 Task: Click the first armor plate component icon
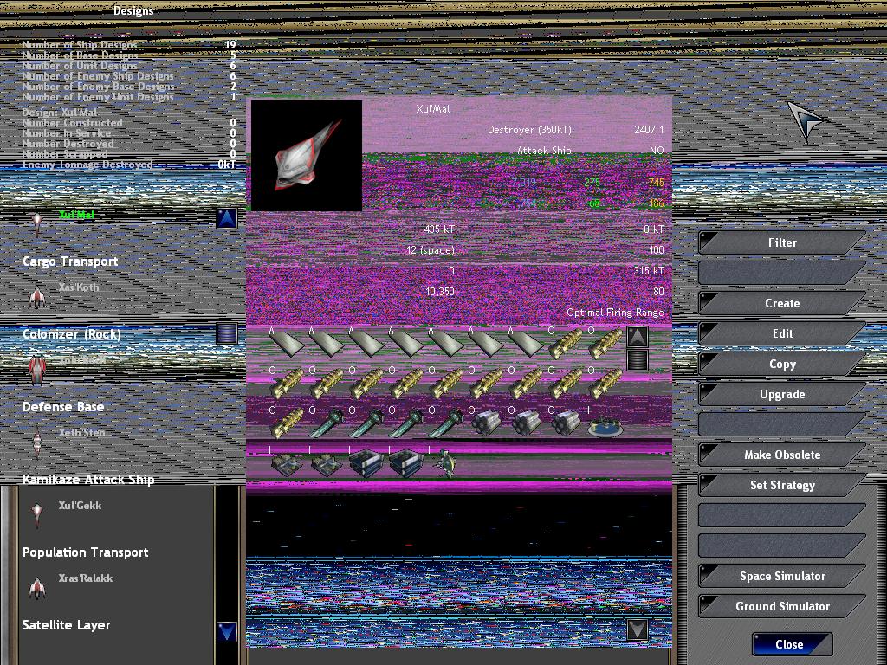[x=287, y=343]
